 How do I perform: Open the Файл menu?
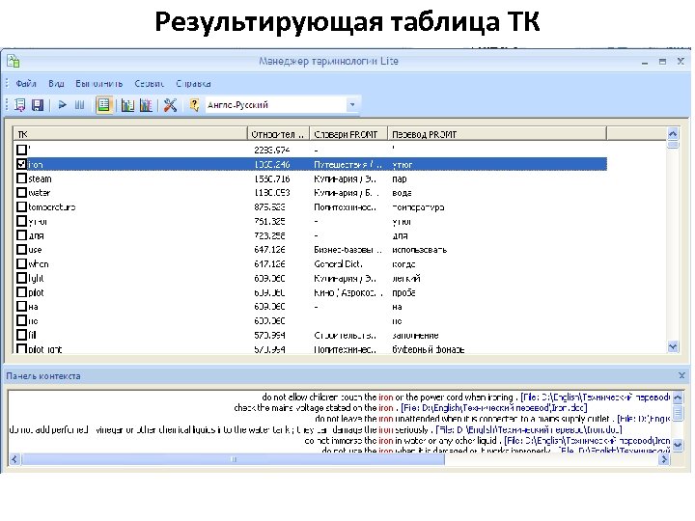[26, 83]
